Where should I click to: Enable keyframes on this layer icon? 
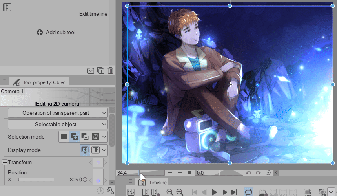pos(322,192)
